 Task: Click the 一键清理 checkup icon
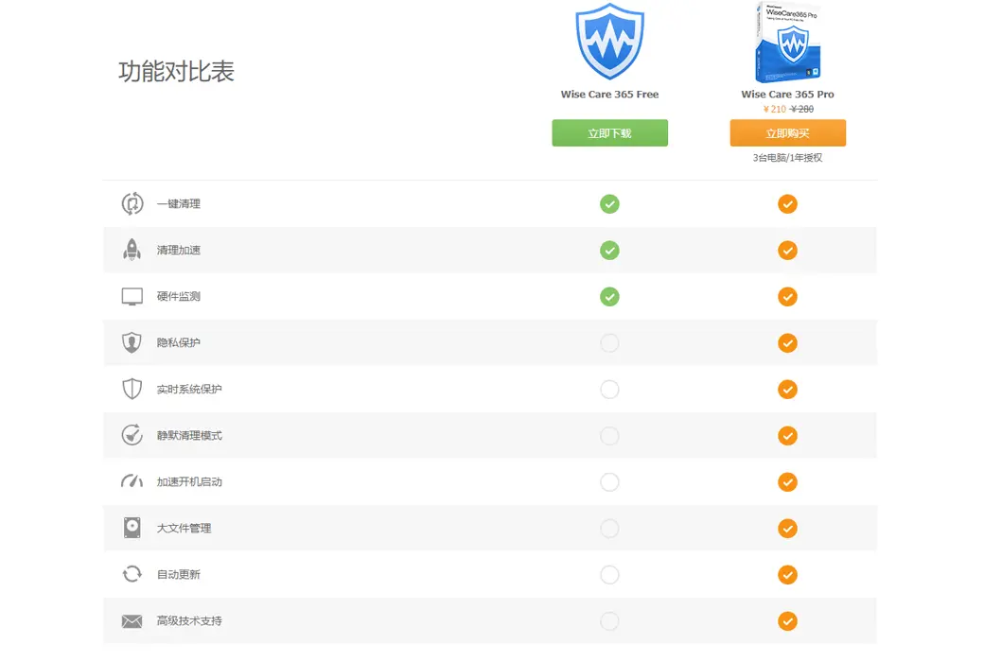point(132,204)
